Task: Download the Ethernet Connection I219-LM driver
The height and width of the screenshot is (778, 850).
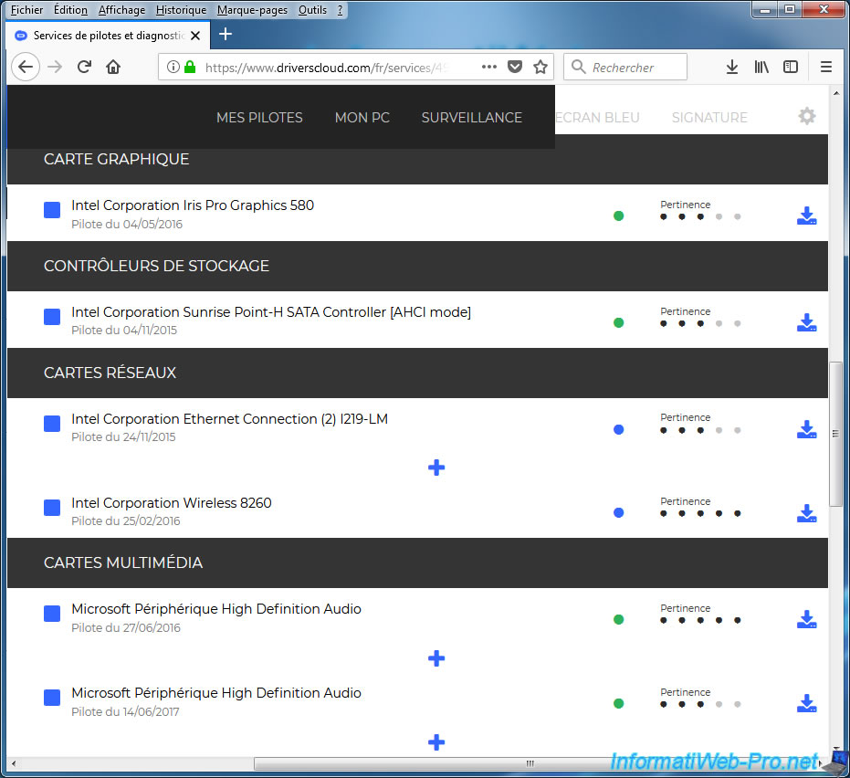Action: click(806, 429)
